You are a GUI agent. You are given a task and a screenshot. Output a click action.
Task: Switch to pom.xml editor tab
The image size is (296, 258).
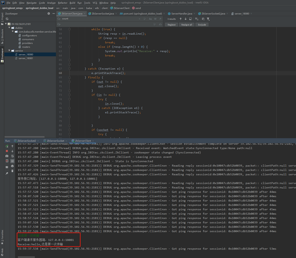click(x=142, y=14)
